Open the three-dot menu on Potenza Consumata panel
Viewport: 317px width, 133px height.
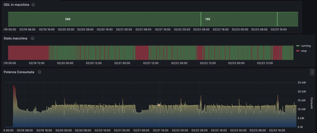(312, 72)
